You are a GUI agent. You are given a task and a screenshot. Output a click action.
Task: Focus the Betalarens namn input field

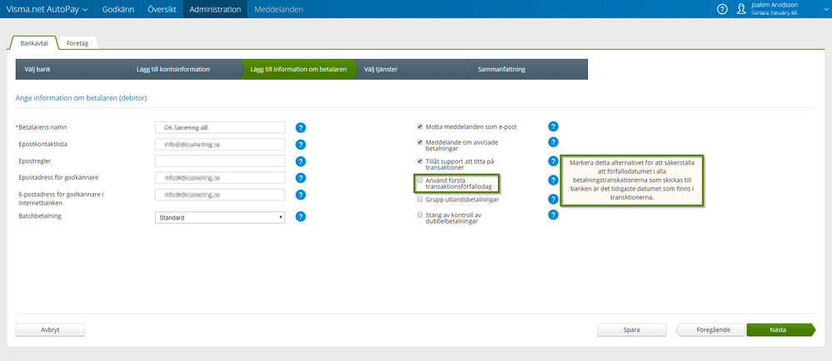point(220,128)
